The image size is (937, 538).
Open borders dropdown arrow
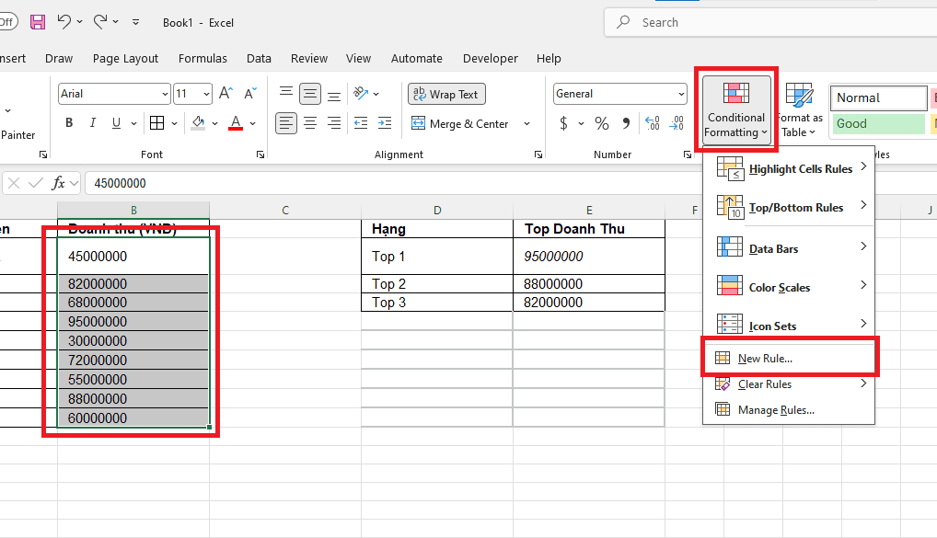[175, 123]
